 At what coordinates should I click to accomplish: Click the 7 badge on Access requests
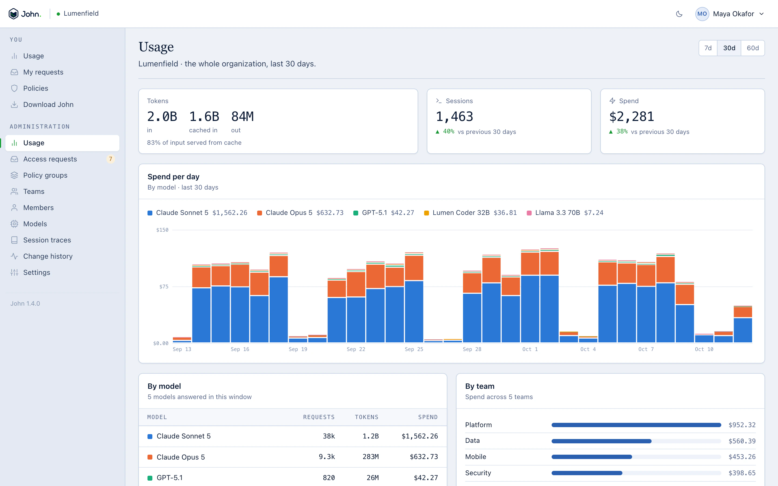(110, 159)
